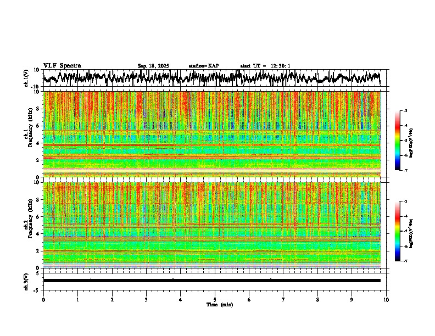Click the time axis tick label '10'
The width and height of the screenshot is (435, 336).
[386, 300]
